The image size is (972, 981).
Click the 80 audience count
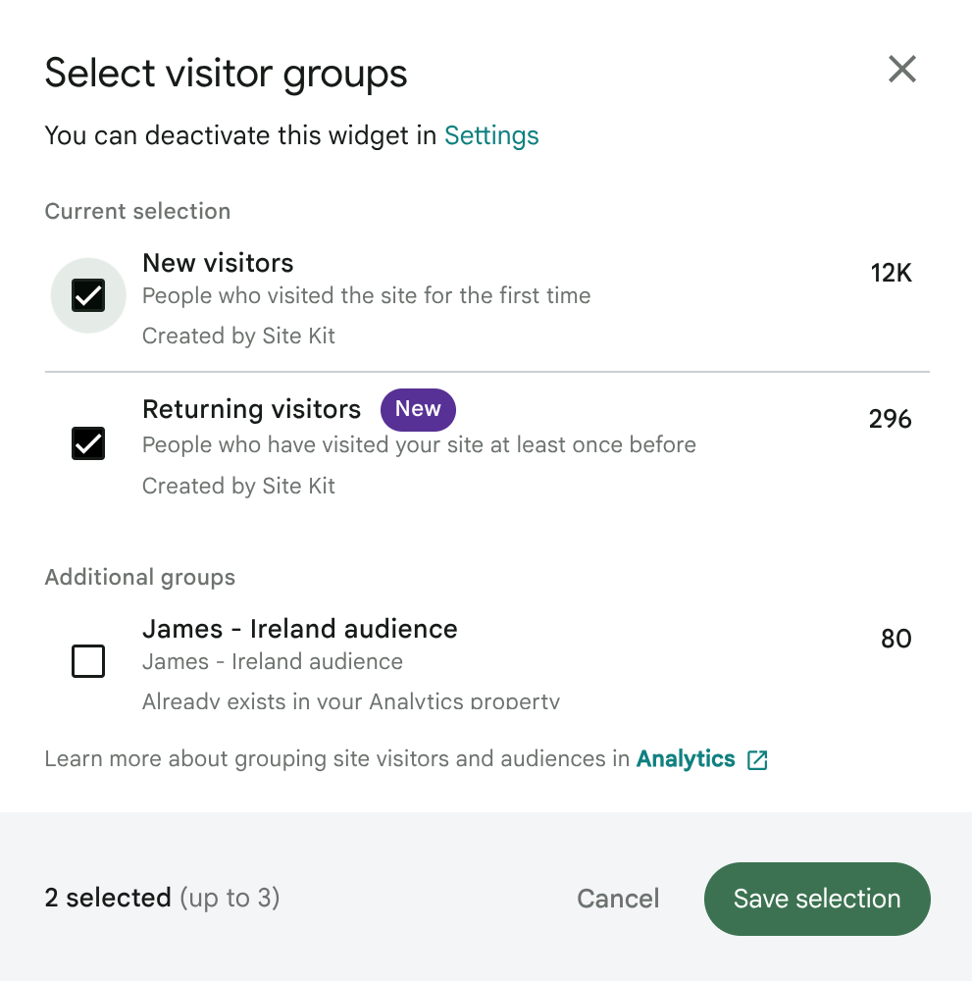tap(895, 639)
